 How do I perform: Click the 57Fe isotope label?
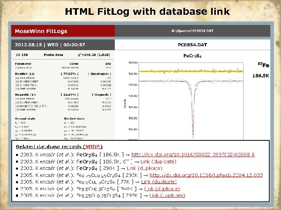(263, 65)
